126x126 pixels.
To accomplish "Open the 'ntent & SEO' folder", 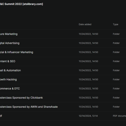I will point(8,61).
